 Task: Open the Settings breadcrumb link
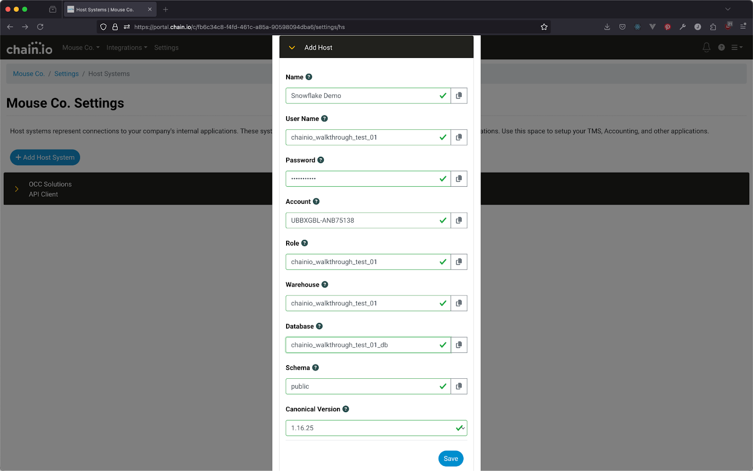(66, 74)
